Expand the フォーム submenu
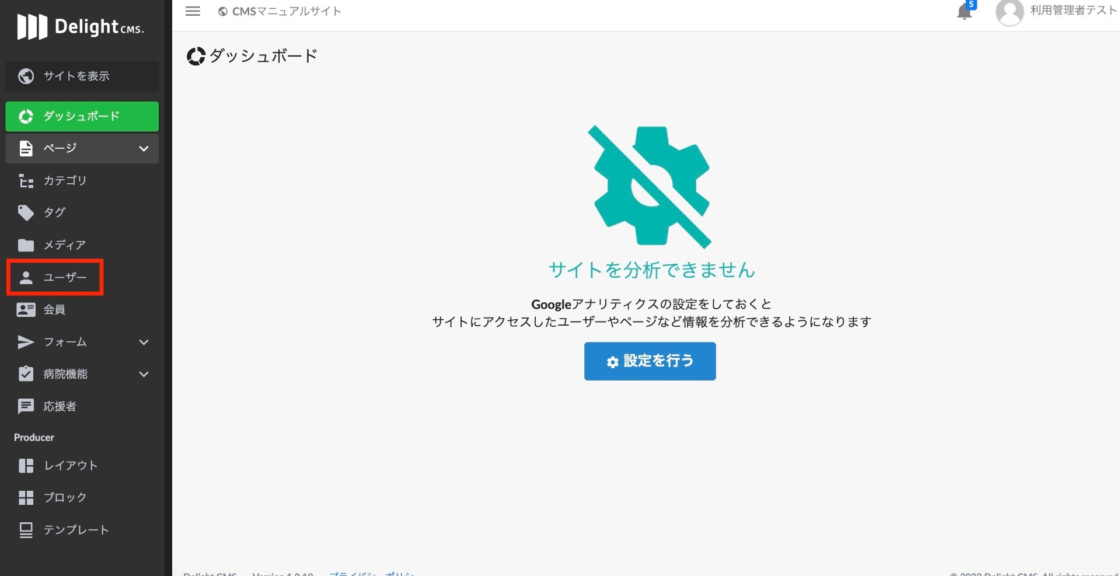The image size is (1120, 576). coord(144,342)
